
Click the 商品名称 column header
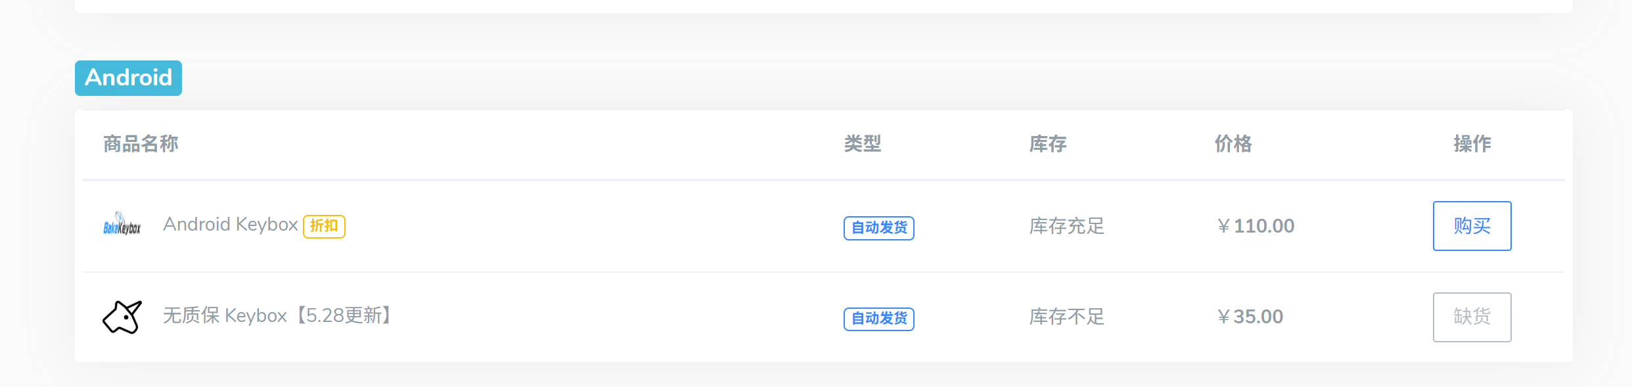[141, 144]
